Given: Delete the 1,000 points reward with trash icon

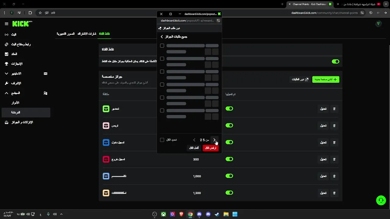Looking at the screenshot, I should tap(334, 176).
